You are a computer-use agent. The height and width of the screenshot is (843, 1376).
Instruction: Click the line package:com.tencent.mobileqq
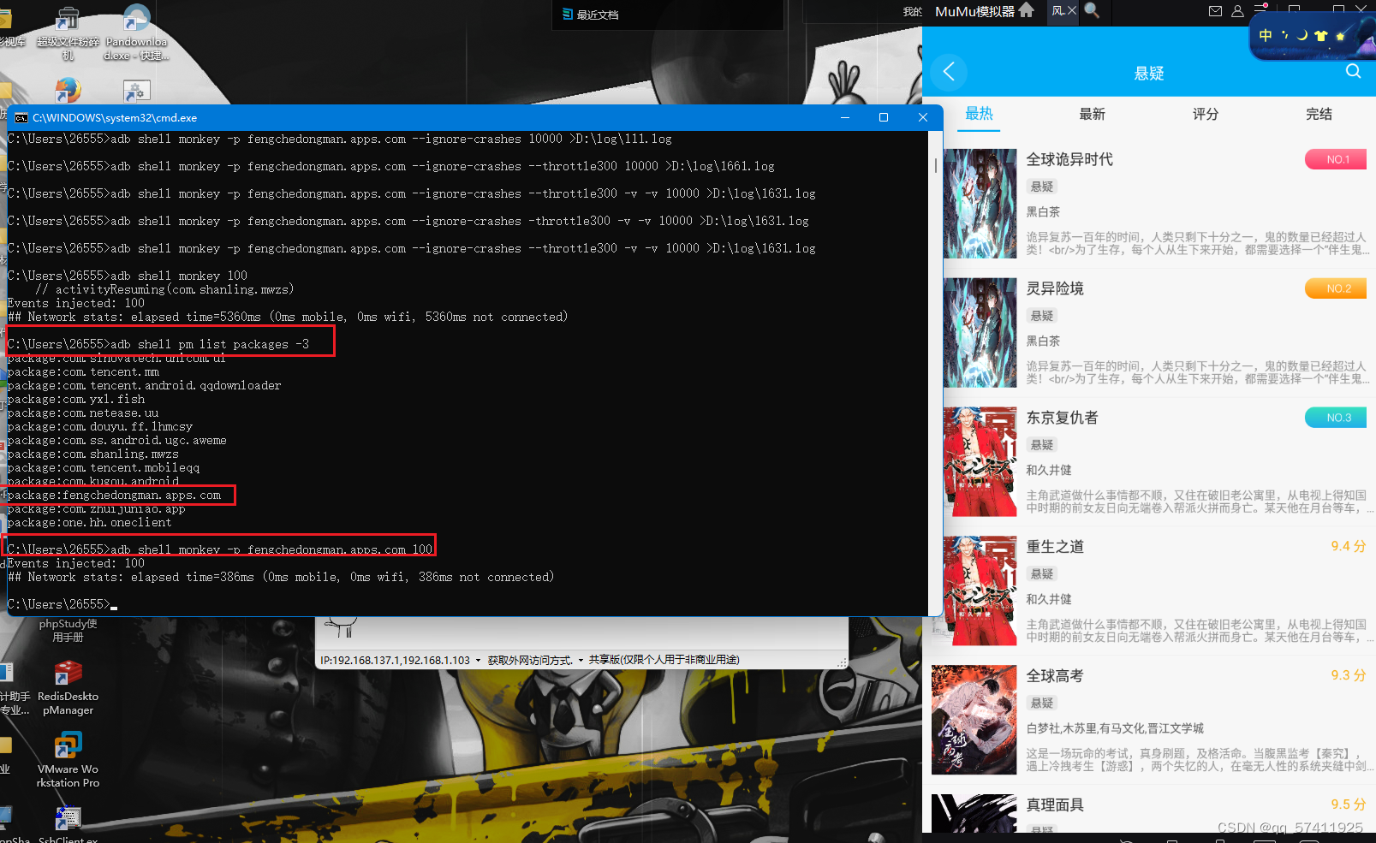(104, 467)
